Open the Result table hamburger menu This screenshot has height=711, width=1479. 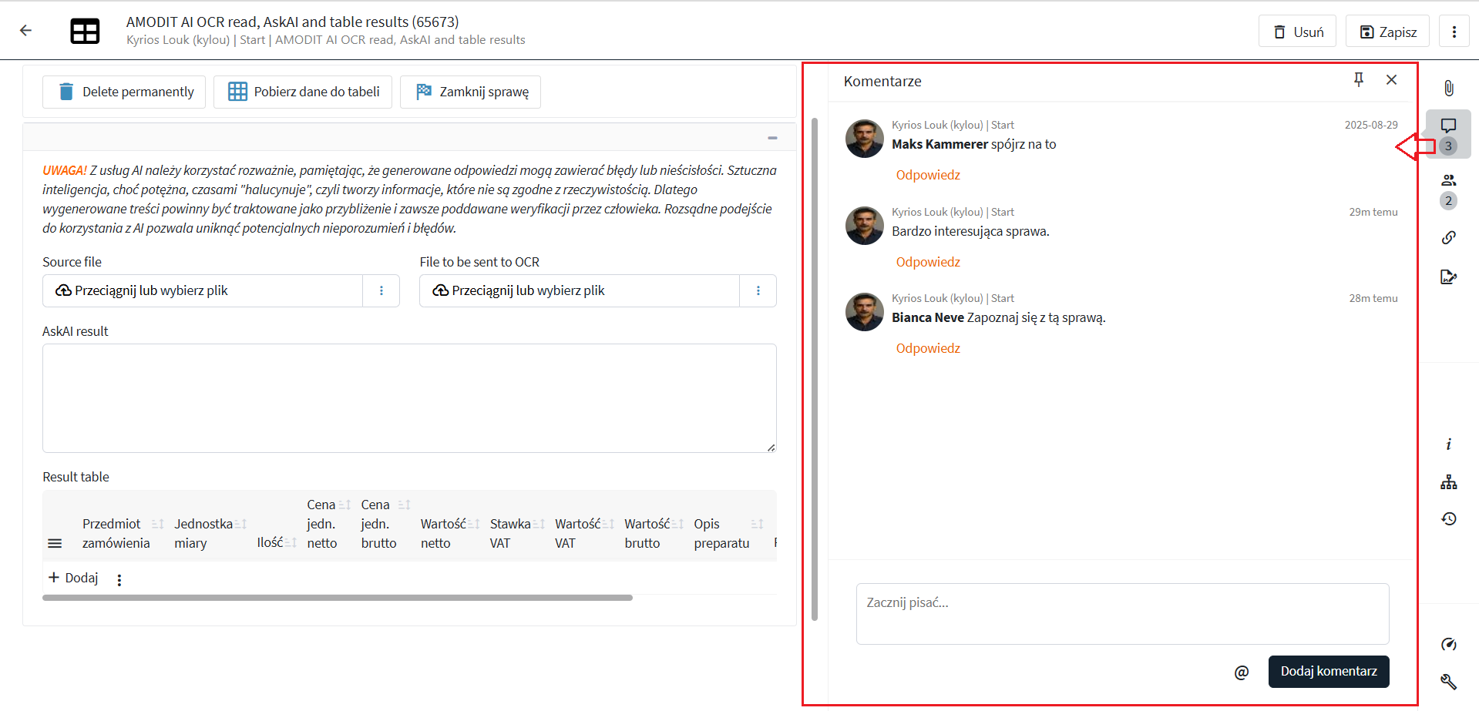(x=55, y=543)
